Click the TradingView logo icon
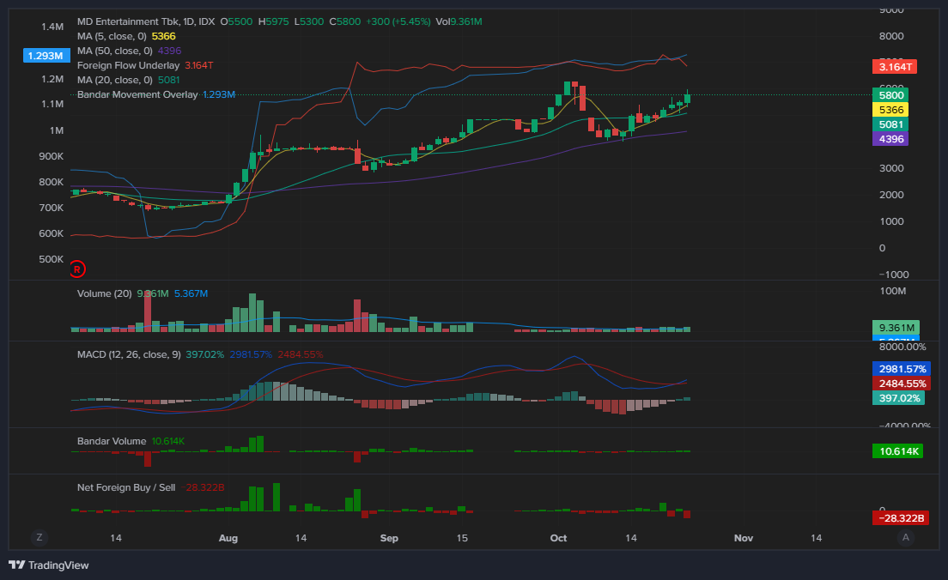The height and width of the screenshot is (580, 948). point(16,565)
